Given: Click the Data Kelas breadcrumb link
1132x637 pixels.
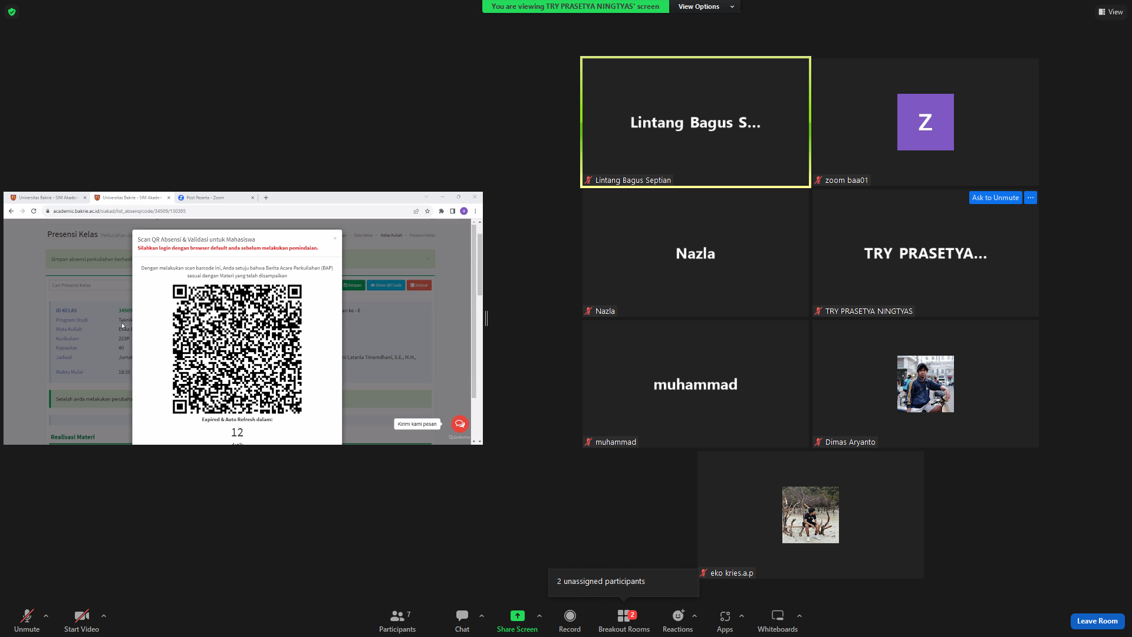Looking at the screenshot, I should click(363, 235).
